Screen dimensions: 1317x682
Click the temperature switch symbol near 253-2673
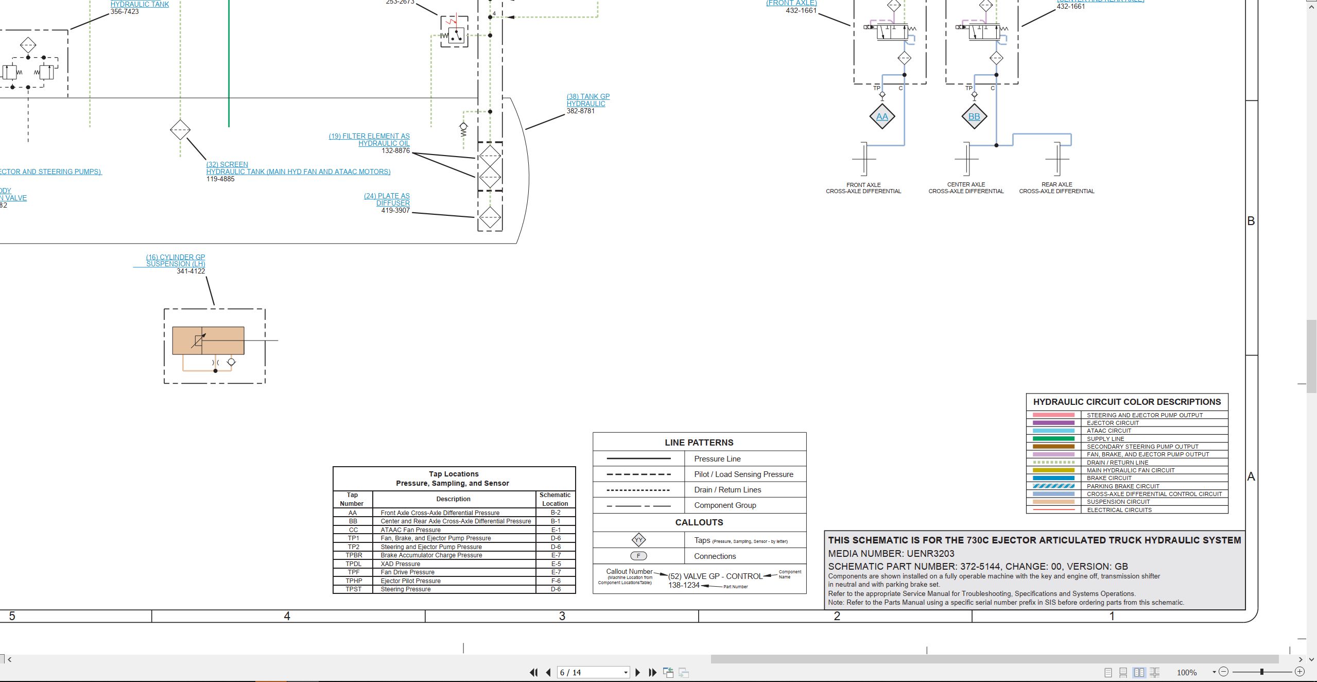454,31
